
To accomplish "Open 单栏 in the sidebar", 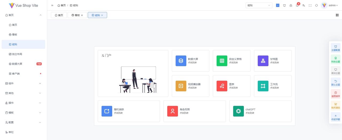I will (24, 132).
